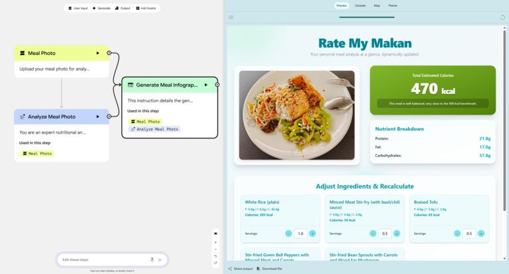Click the fit-to-view canvas icon
The image size is (509, 274).
pos(216,234)
